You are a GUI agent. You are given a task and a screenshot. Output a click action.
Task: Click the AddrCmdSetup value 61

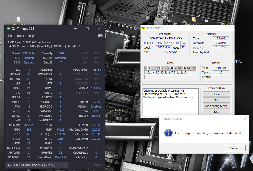point(96,148)
